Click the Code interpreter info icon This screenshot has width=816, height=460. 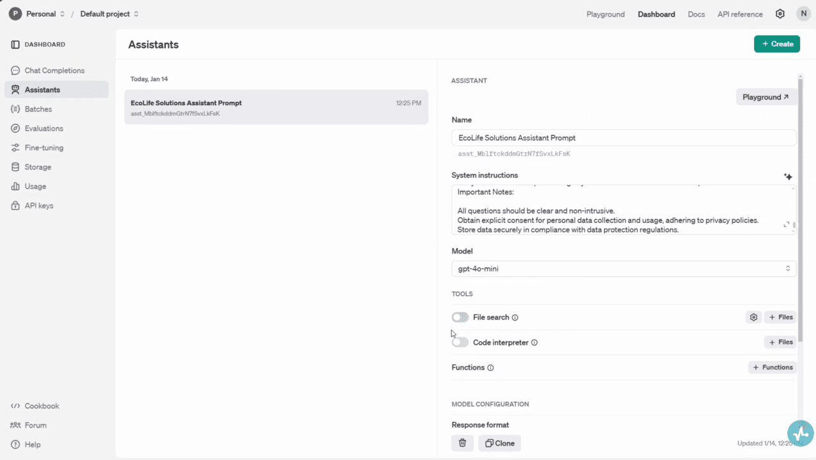(534, 343)
